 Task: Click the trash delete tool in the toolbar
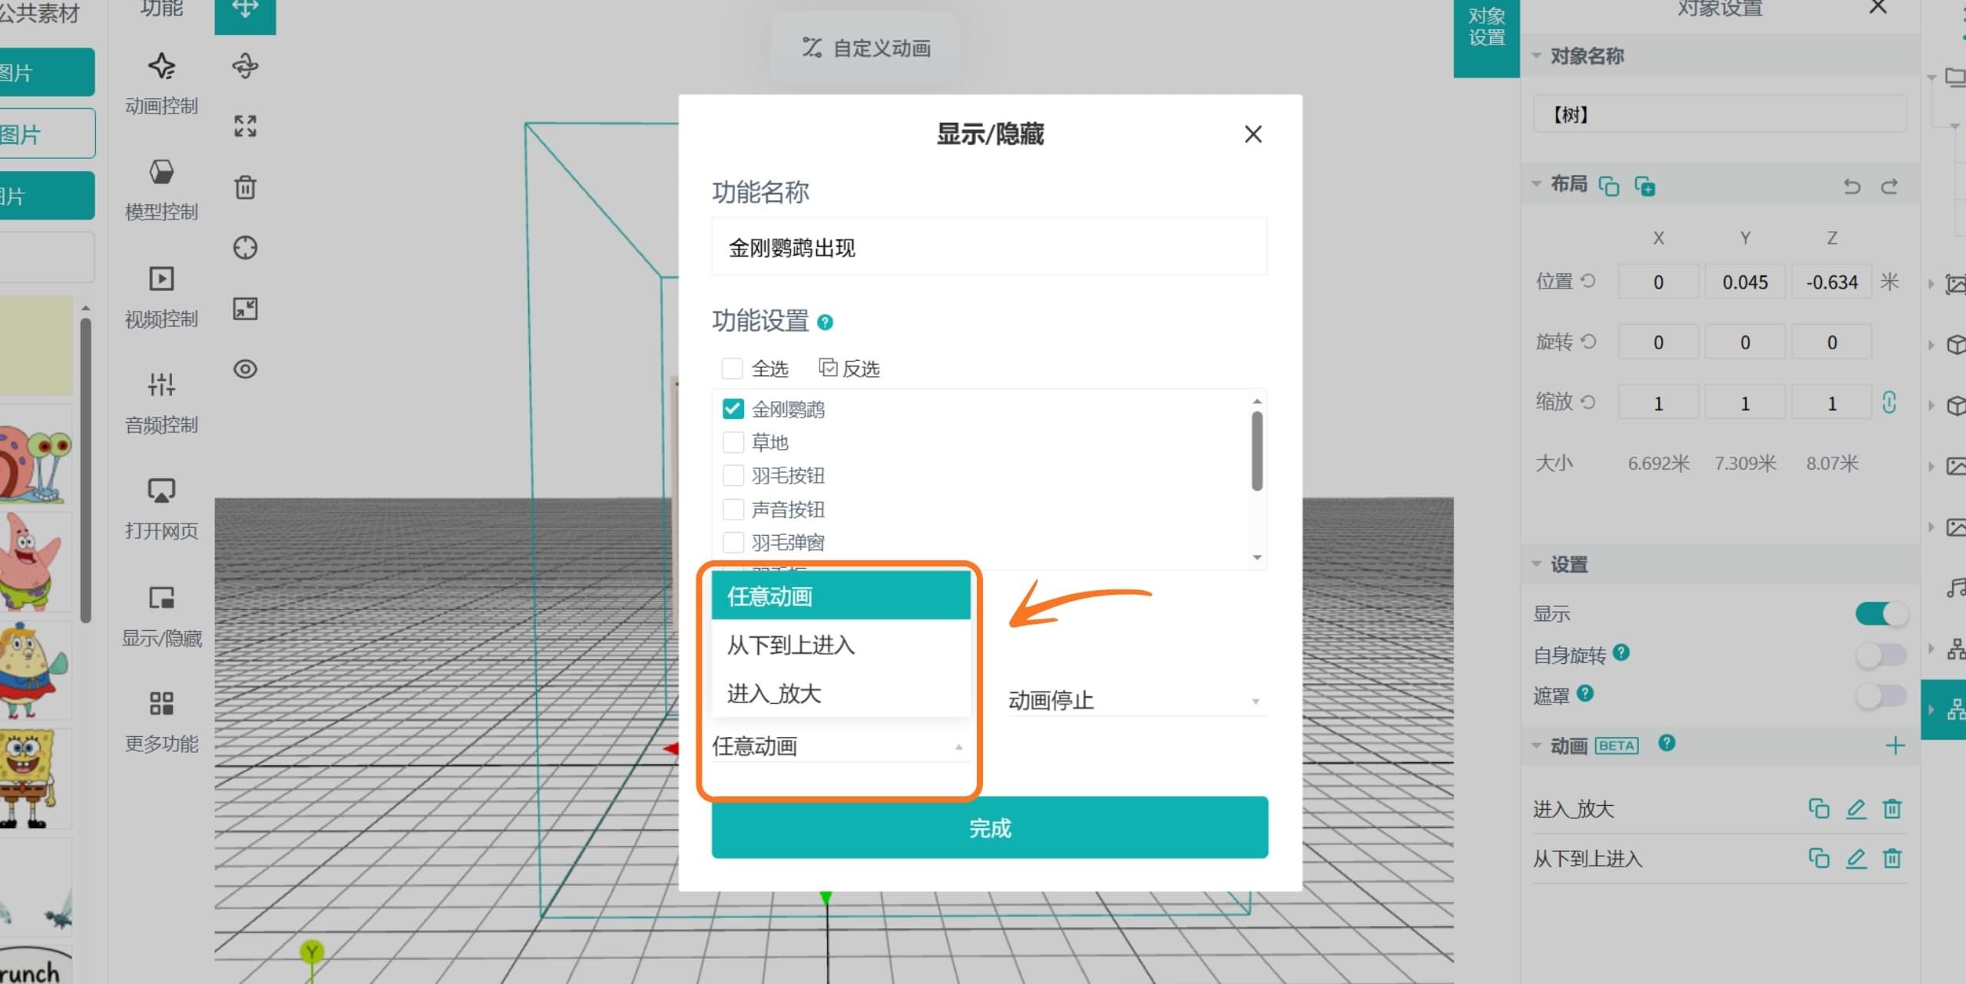[x=245, y=187]
